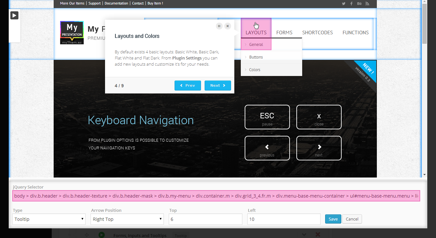Click the jQuery Selector field
This screenshot has height=238, width=436.
coord(216,196)
